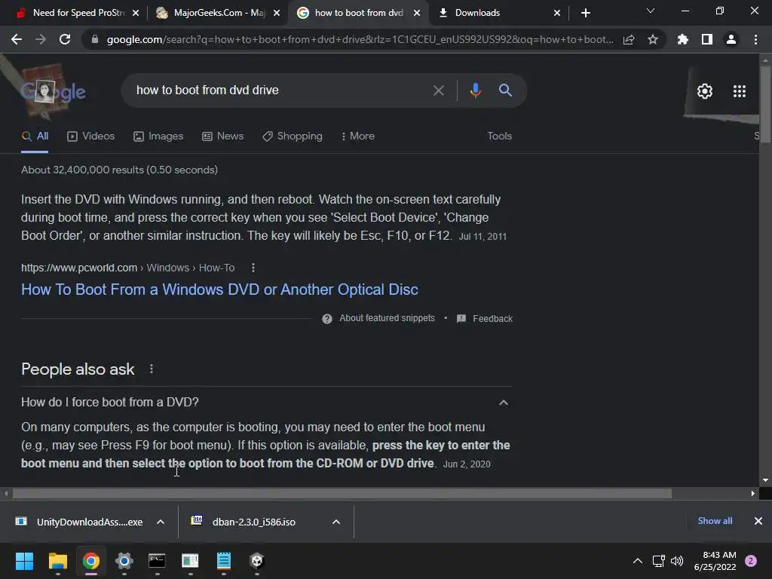Select the Images search tab
This screenshot has width=772, height=579.
[158, 136]
